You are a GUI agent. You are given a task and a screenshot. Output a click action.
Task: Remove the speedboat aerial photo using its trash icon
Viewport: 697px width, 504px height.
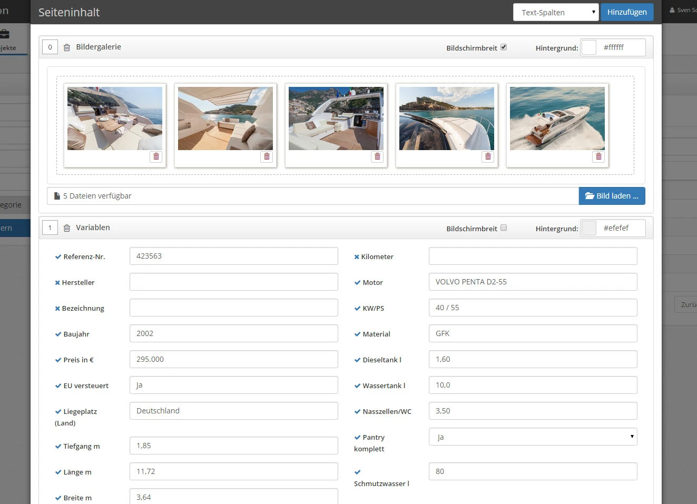[598, 156]
